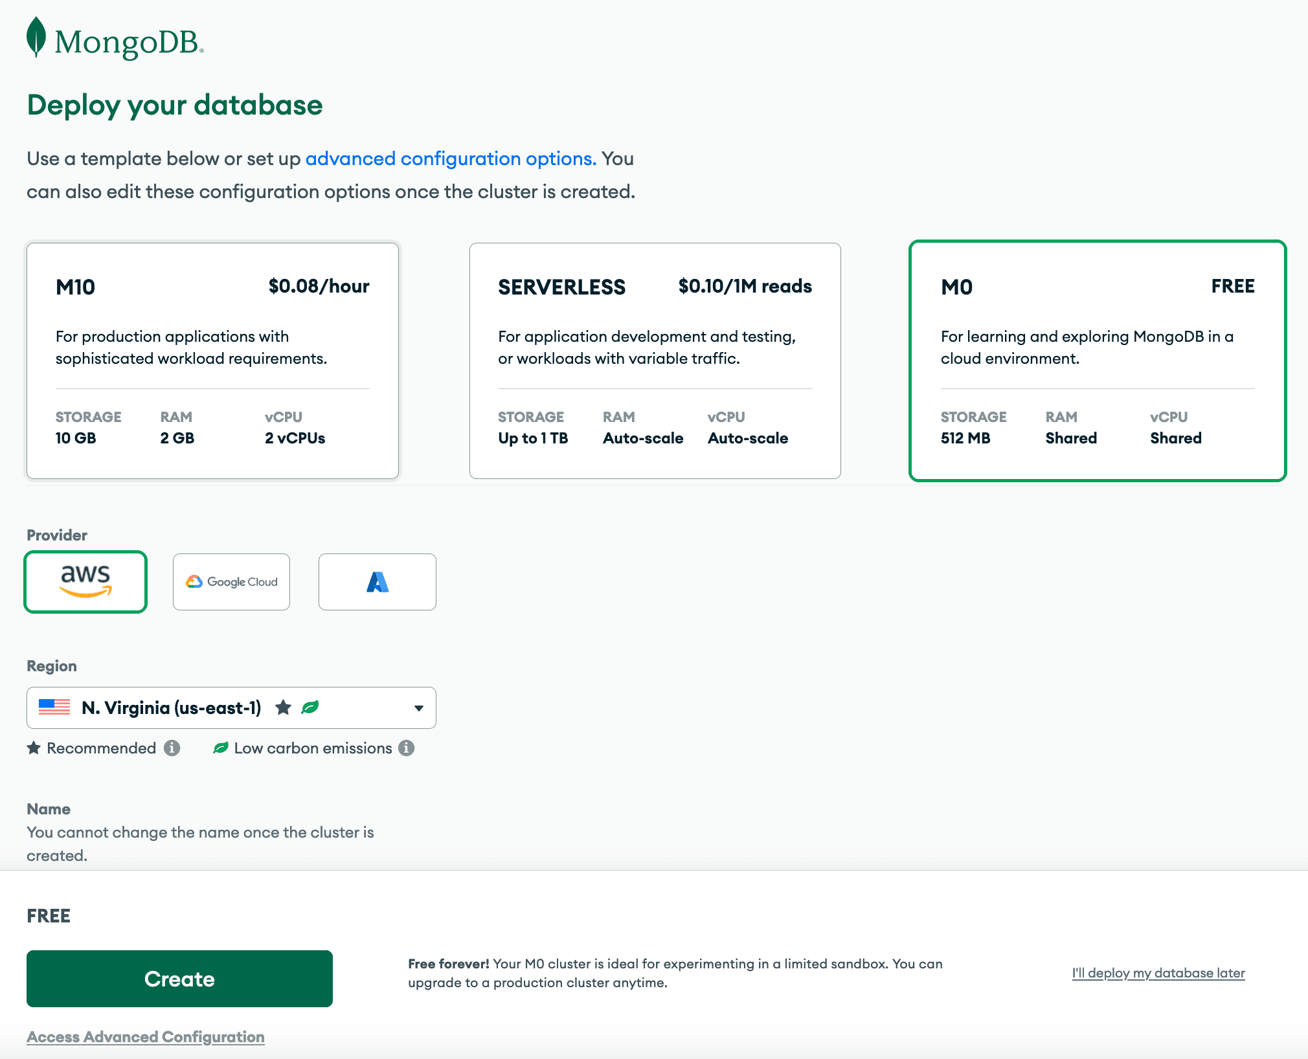Image resolution: width=1308 pixels, height=1059 pixels.
Task: Open Access Advanced Configuration link
Action: tap(146, 1037)
